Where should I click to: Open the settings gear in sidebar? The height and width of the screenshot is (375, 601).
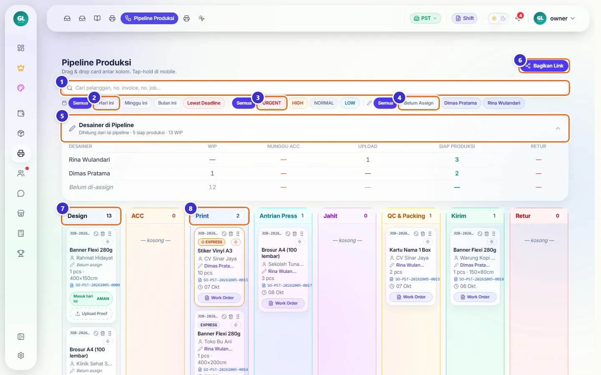[21, 355]
